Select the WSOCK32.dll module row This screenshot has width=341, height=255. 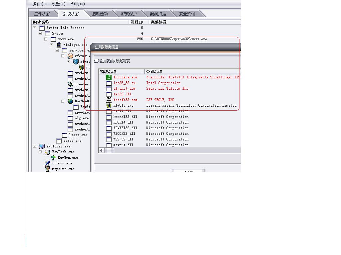pos(170,133)
